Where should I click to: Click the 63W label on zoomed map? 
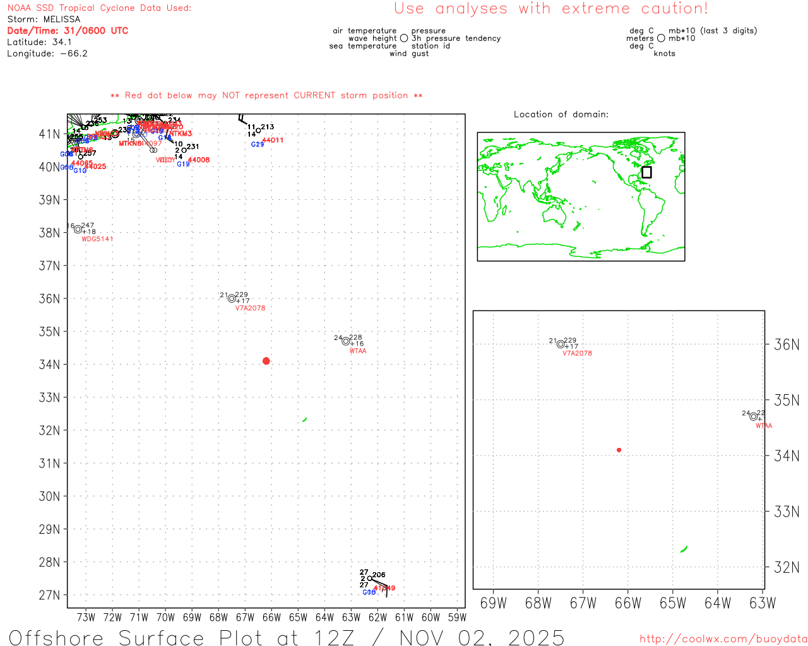pyautogui.click(x=763, y=603)
